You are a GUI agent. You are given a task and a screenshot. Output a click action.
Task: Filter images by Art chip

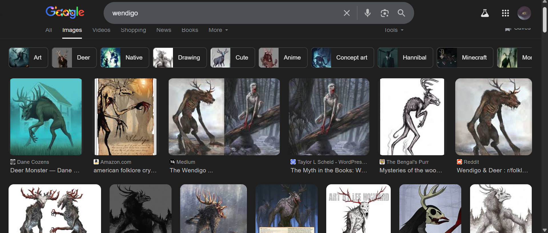[x=28, y=58]
